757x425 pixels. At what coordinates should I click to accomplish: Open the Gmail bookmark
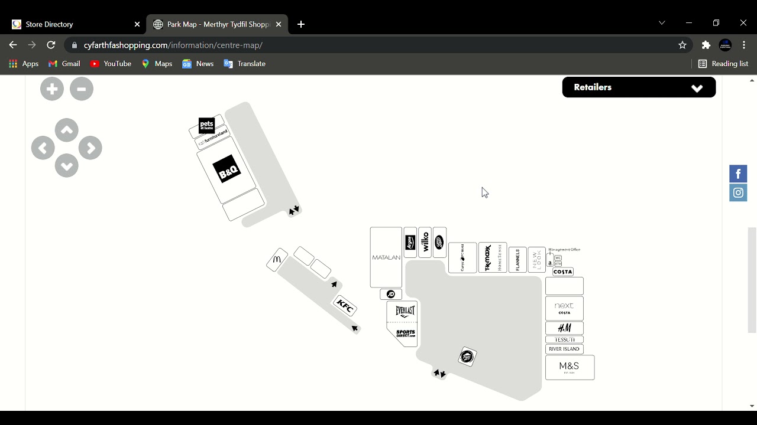pyautogui.click(x=64, y=64)
